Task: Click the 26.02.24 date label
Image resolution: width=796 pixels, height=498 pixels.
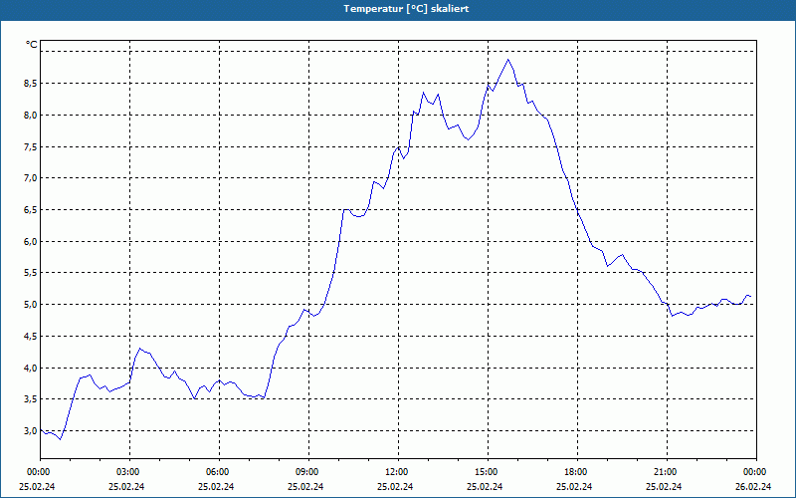Action: [753, 486]
